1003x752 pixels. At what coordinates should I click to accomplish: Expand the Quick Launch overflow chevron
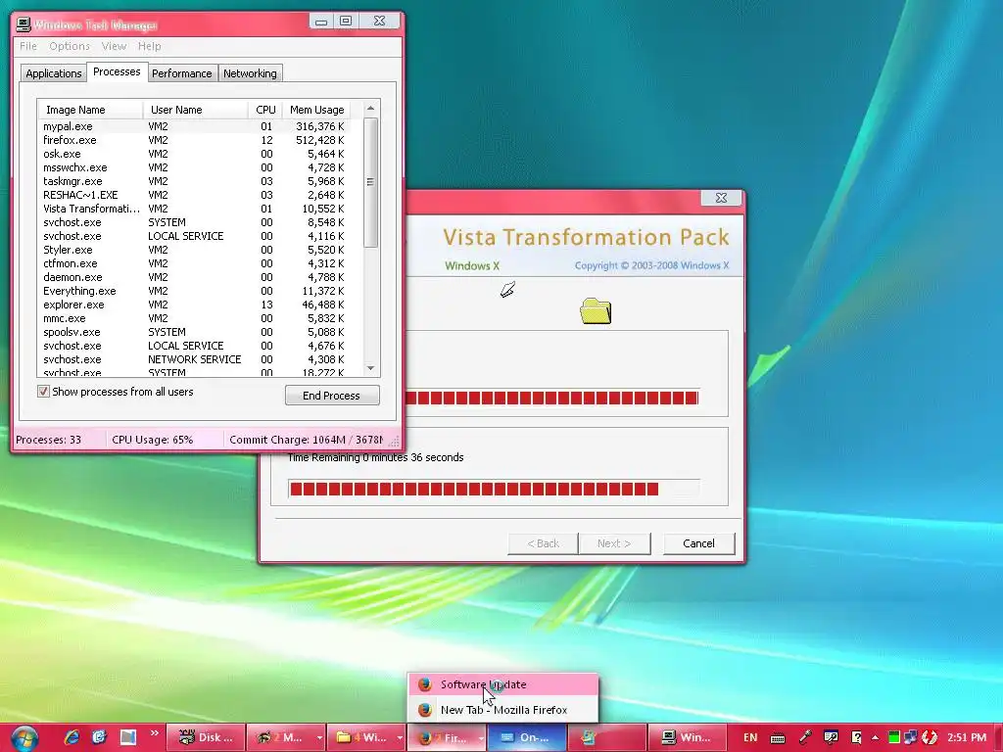click(154, 732)
